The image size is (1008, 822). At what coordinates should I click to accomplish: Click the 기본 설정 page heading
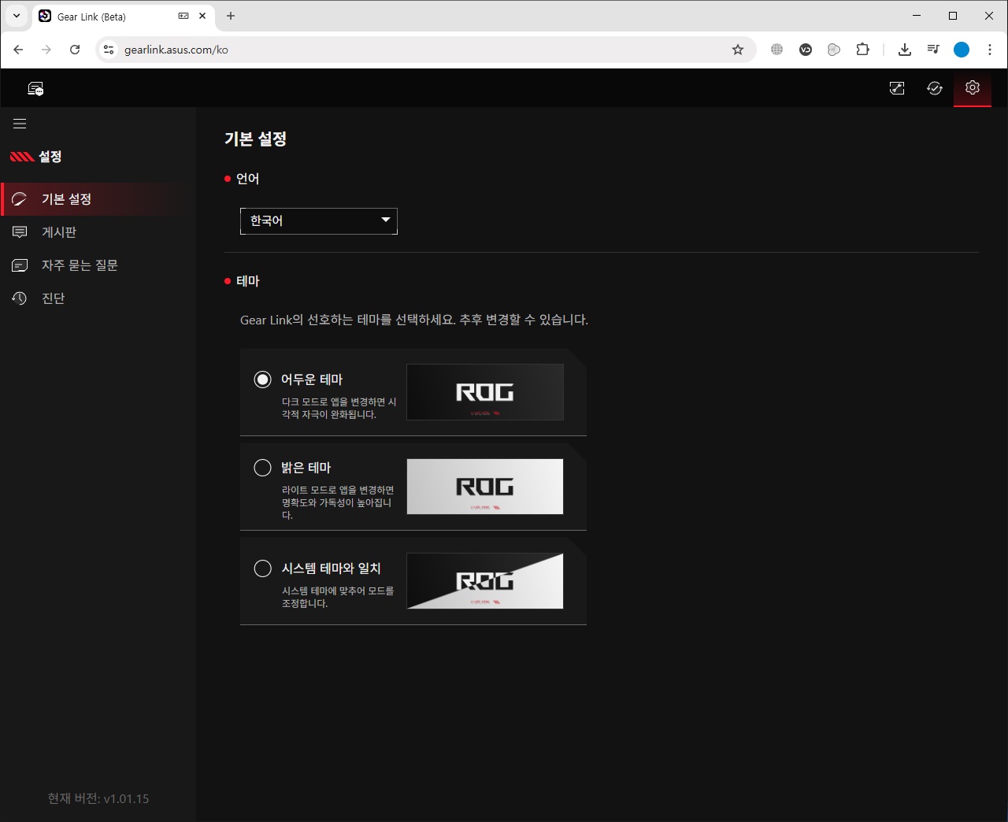coord(255,139)
